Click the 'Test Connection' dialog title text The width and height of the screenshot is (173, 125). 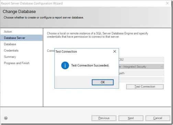coord(66,52)
